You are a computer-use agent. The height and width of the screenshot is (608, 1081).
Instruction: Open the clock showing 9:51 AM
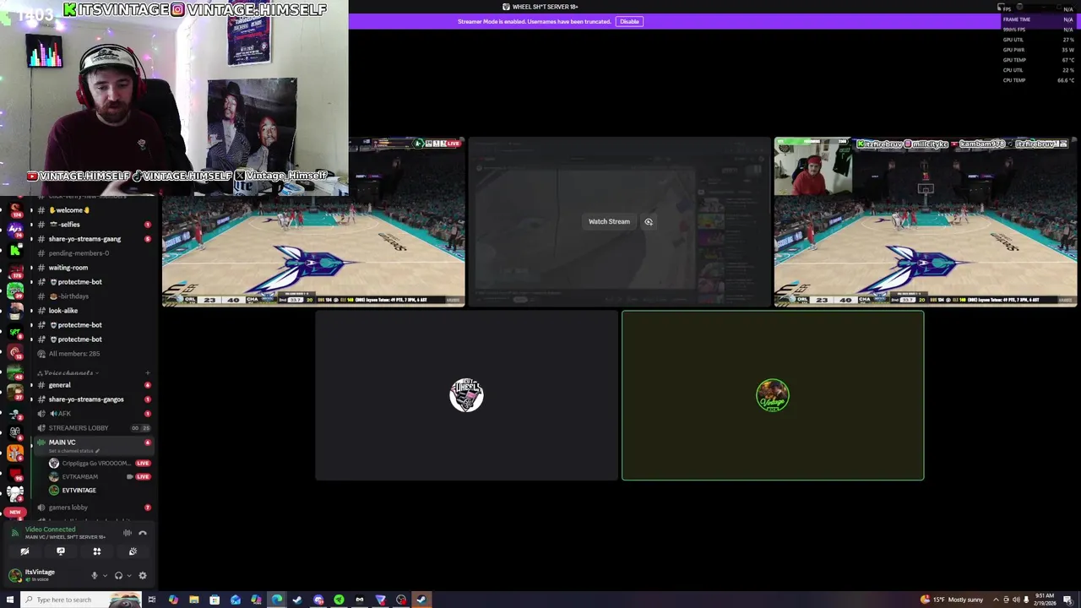tap(1046, 600)
